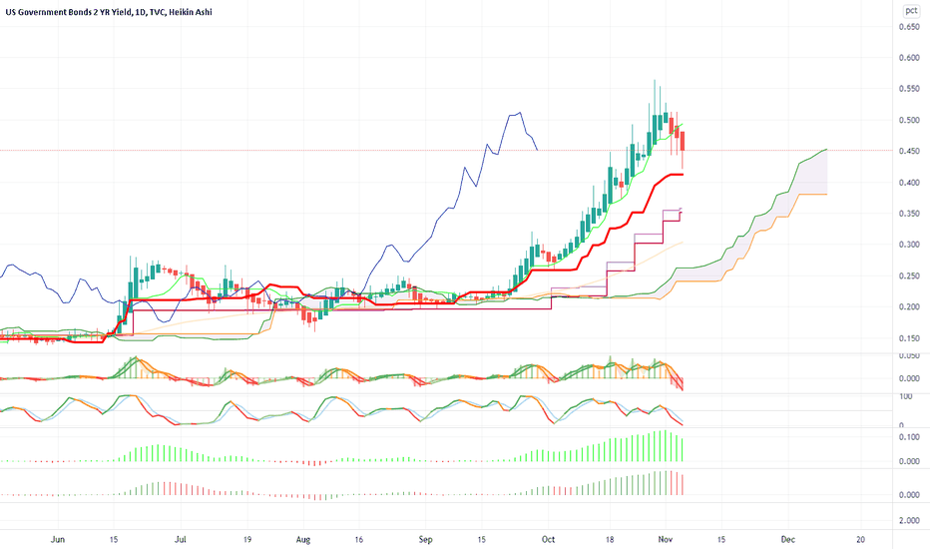Image resolution: width=930 pixels, height=549 pixels.
Task: Click the '15' date between Sep and Oct
Action: [482, 539]
